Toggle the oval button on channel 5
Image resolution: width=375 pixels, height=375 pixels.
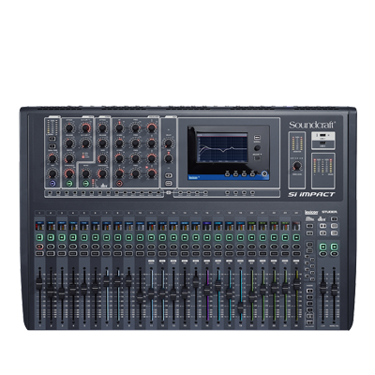click(84, 247)
